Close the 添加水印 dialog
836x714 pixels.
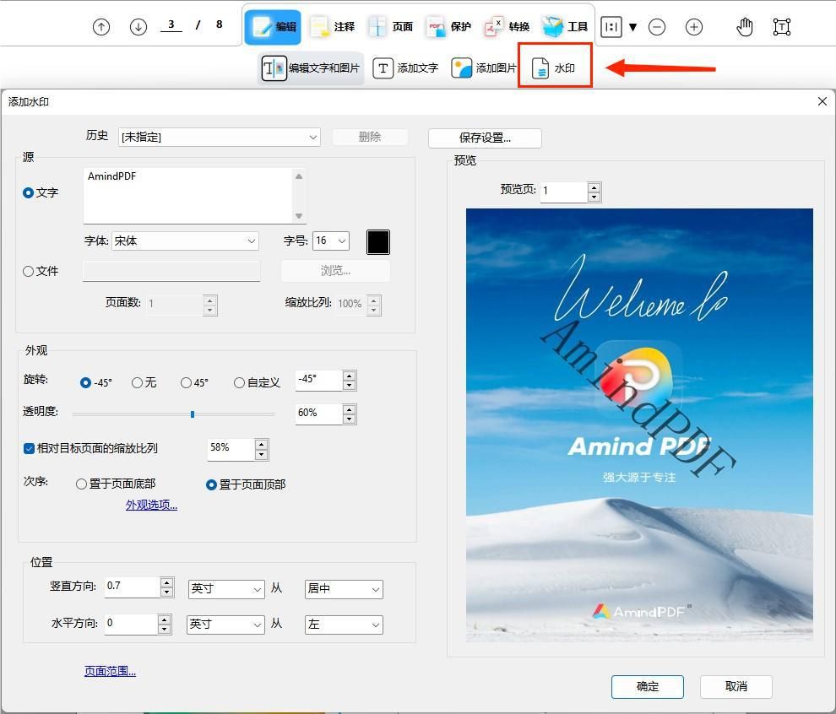pos(822,101)
